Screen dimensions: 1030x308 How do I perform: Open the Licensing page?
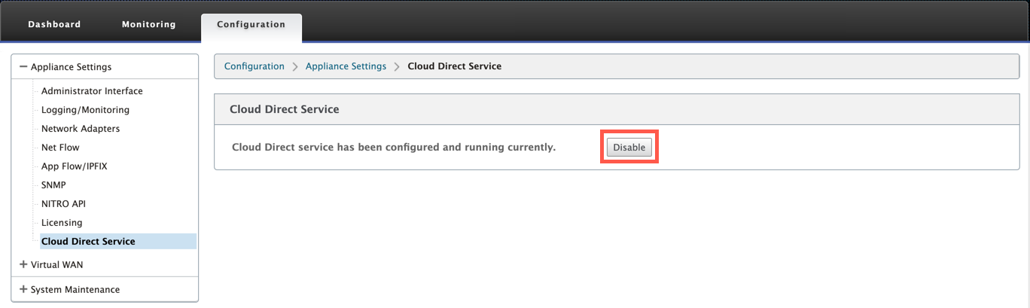[x=62, y=223]
